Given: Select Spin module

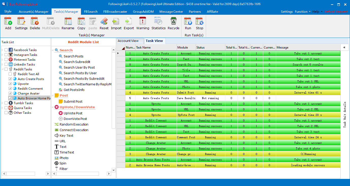Looking at the screenshot, I should 63,163.
